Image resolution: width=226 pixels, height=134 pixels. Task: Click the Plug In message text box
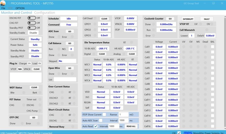click(26, 78)
